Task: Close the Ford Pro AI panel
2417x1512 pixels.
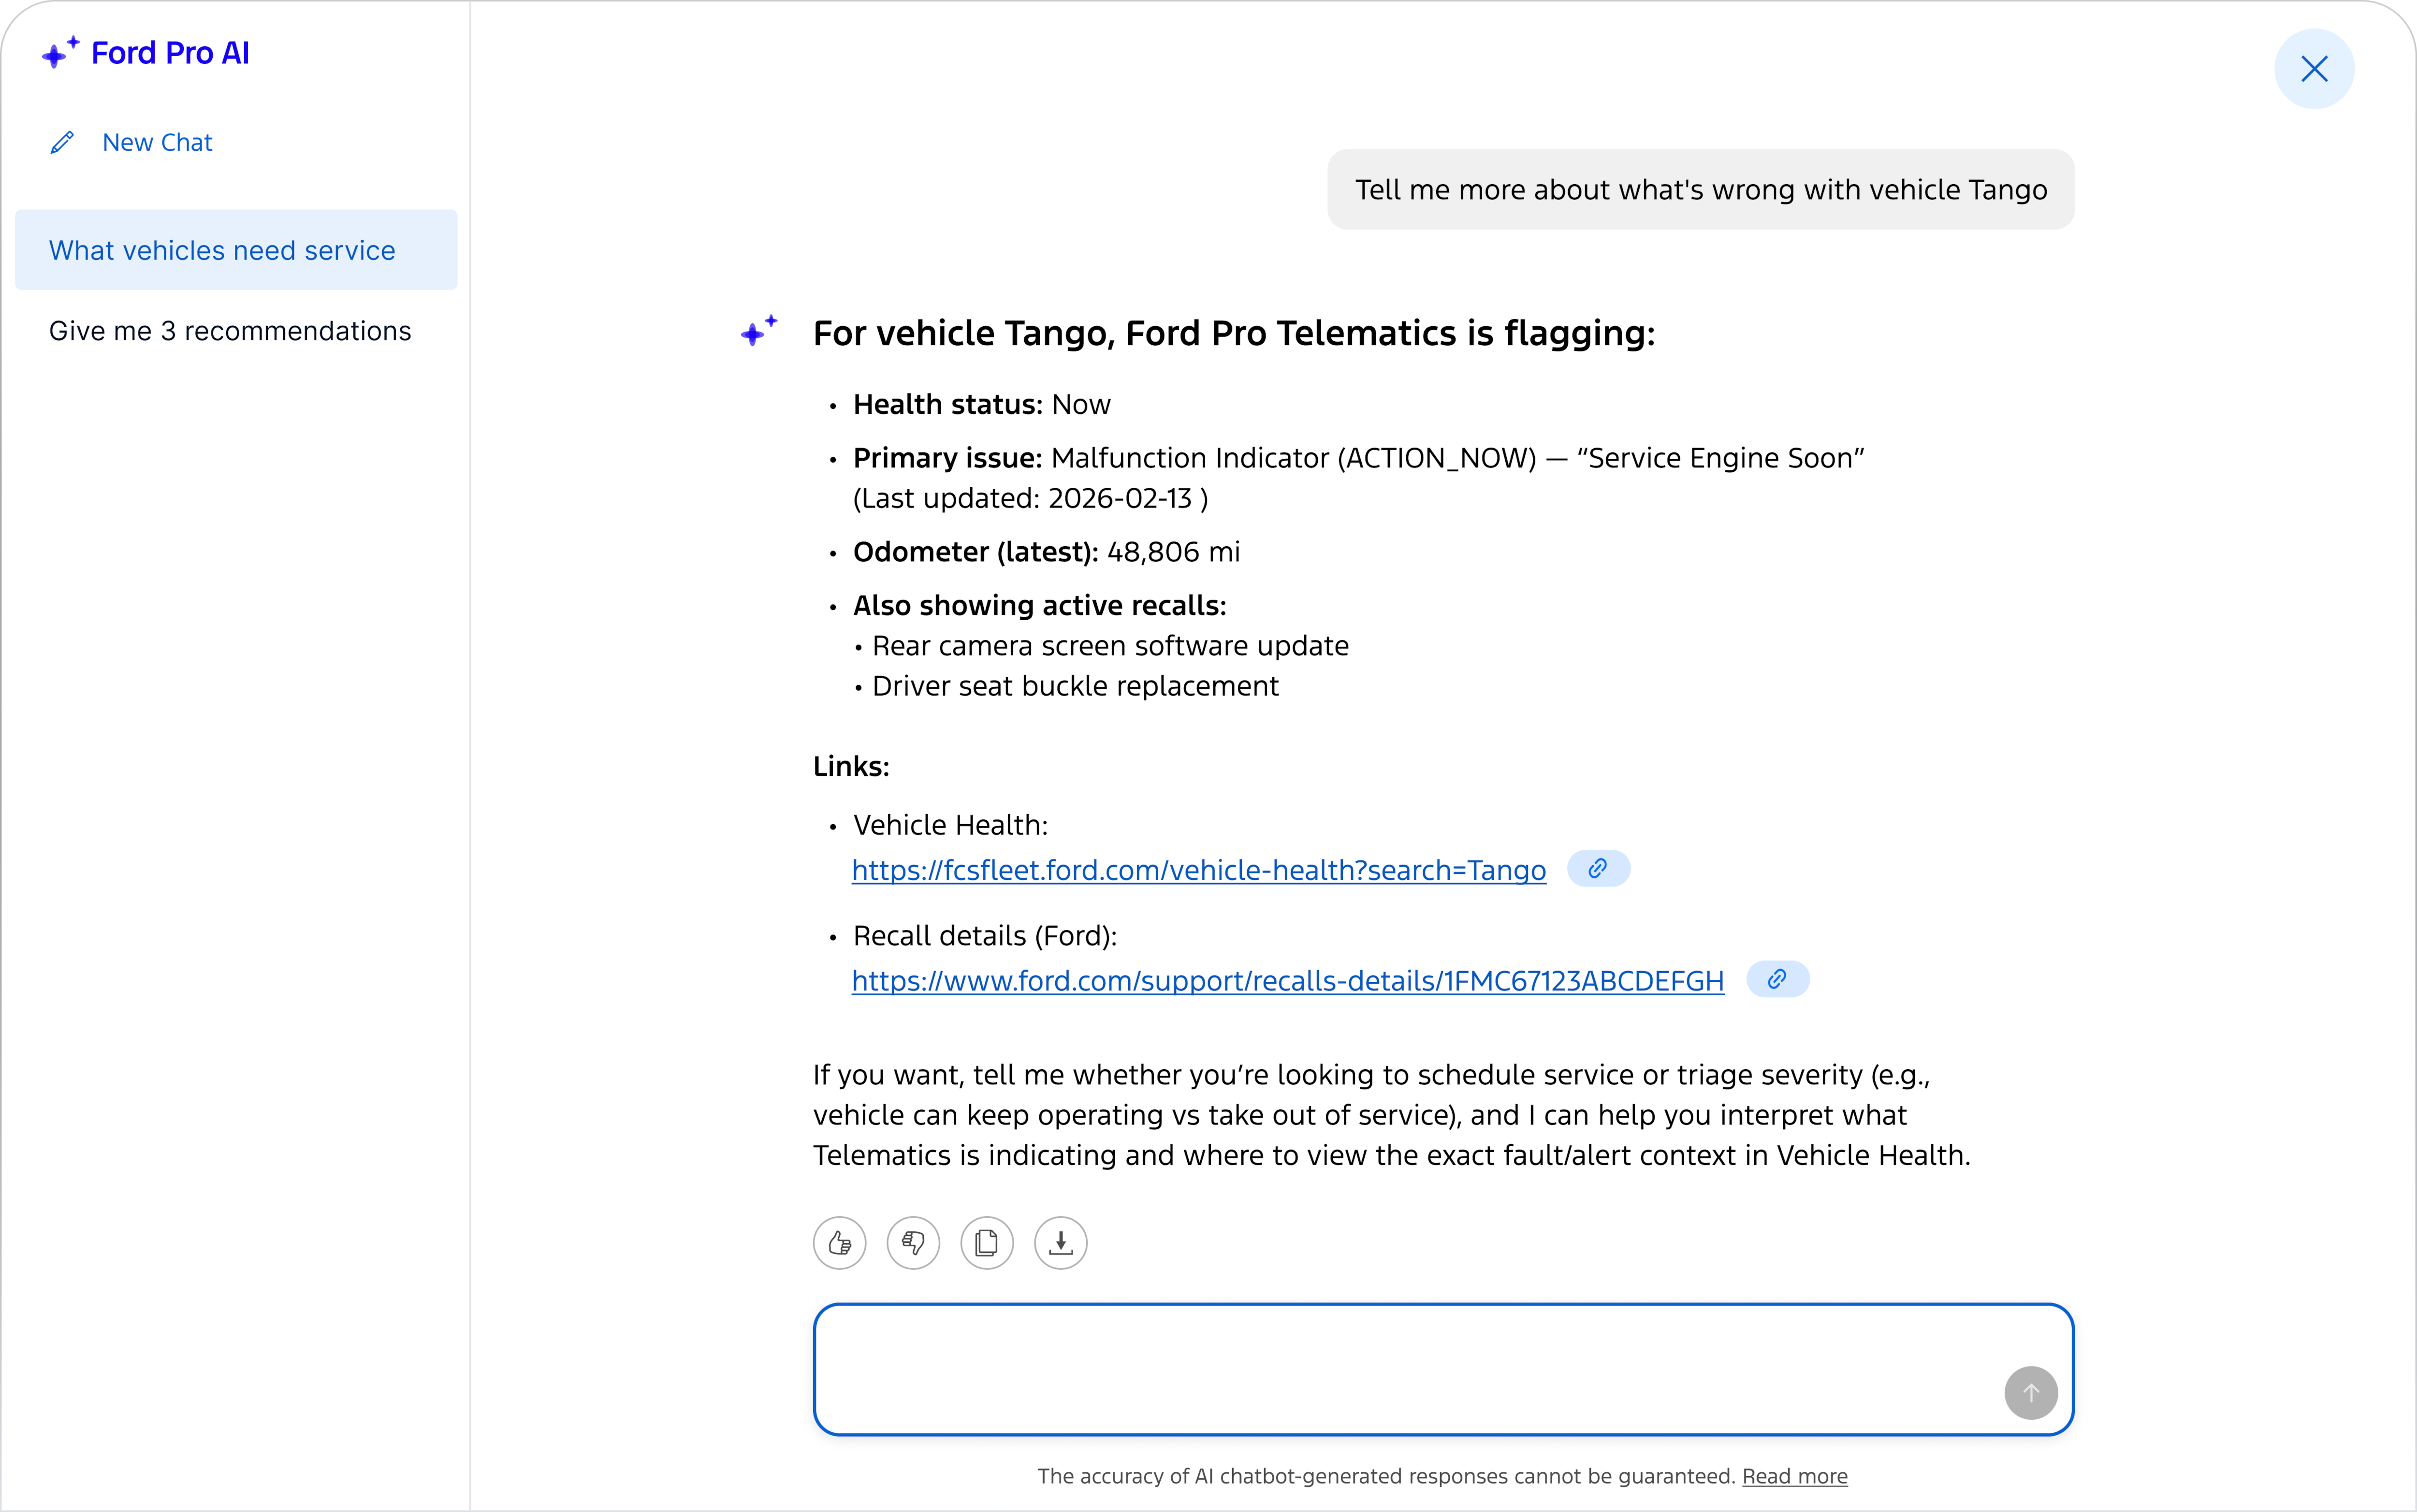Action: (2314, 69)
